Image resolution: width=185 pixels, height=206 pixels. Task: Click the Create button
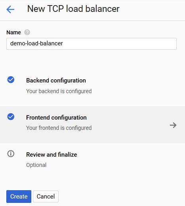tap(19, 197)
